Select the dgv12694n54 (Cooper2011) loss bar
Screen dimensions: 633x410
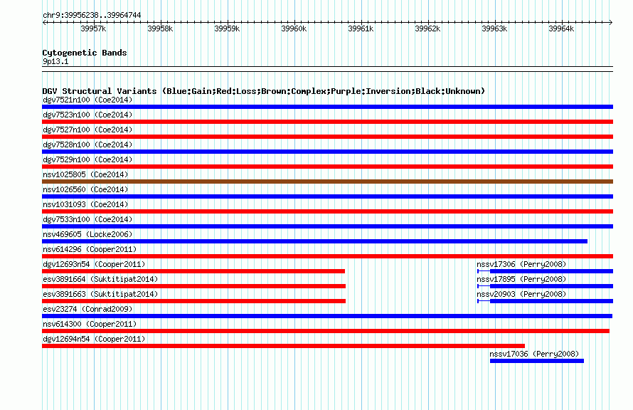point(283,346)
